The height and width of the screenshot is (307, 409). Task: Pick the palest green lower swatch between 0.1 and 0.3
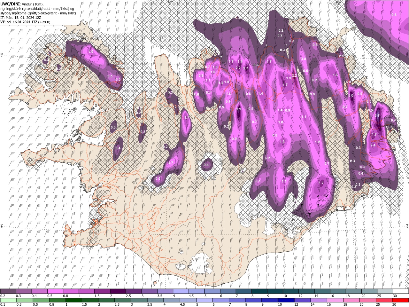tap(8, 300)
